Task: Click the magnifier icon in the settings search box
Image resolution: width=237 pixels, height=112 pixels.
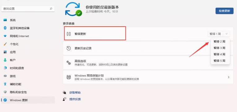Action: point(51,9)
